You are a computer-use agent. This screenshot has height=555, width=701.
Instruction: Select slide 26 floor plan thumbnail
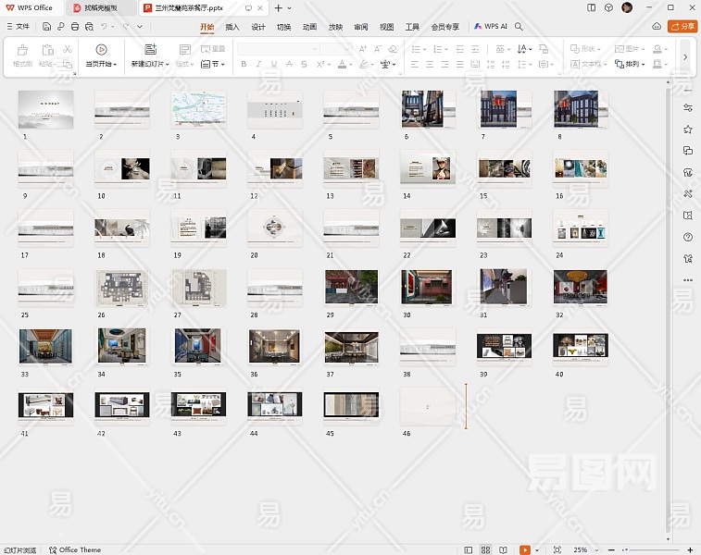tap(122, 288)
